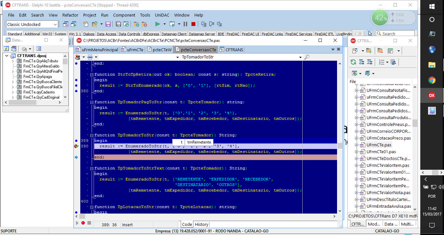
Task: Select the FireDAC palette tab
Action: tap(233, 34)
